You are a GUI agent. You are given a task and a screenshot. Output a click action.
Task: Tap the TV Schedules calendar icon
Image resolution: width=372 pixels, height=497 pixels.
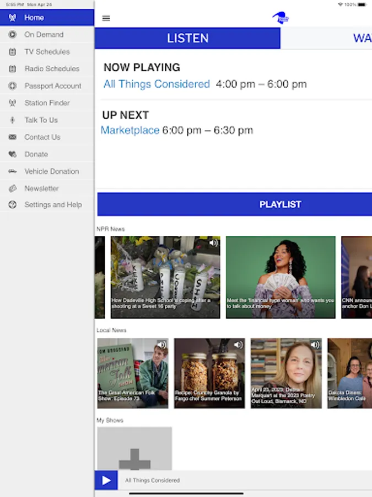(x=12, y=52)
